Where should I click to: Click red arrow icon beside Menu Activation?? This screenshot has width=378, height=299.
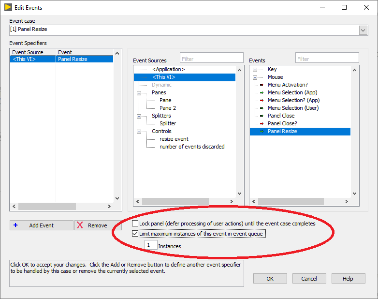click(262, 85)
